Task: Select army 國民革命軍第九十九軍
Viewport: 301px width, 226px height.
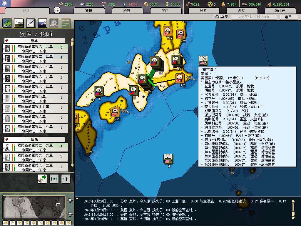Action: (35, 157)
